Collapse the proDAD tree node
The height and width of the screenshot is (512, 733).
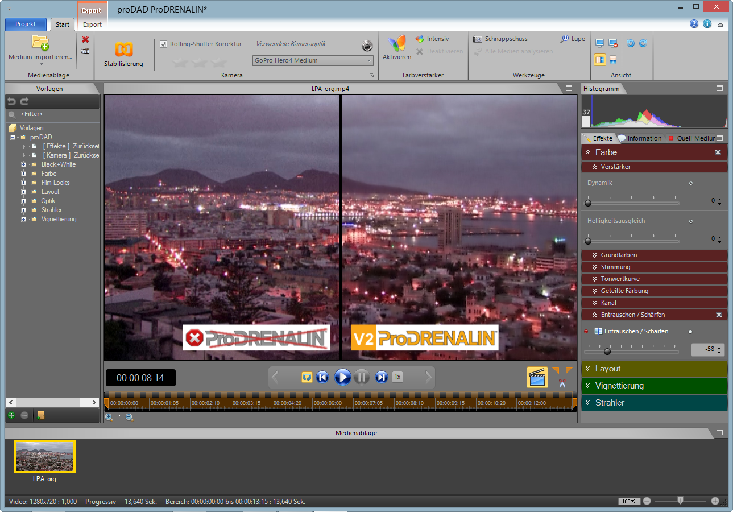pyautogui.click(x=13, y=137)
